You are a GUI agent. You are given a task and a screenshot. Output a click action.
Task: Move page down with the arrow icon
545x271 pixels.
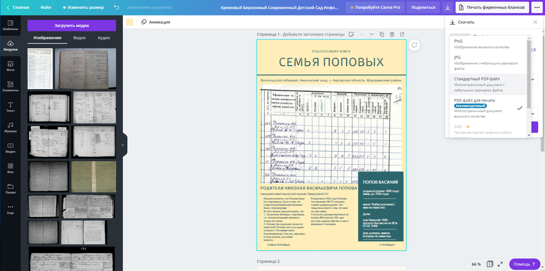pos(372,34)
